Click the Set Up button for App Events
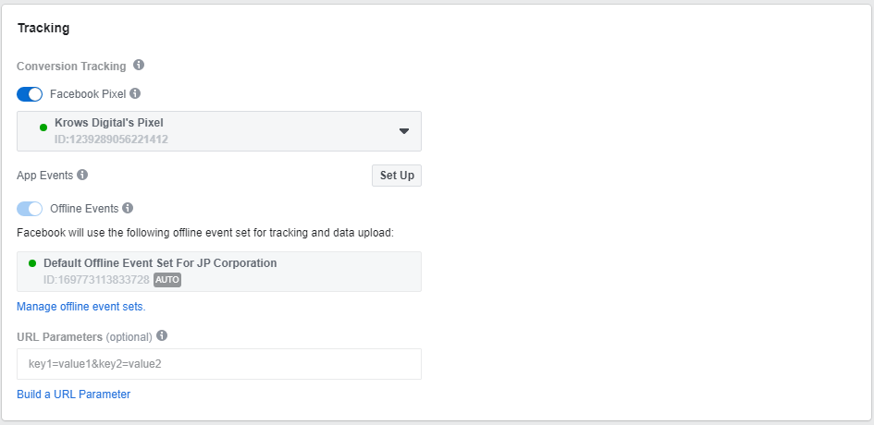The width and height of the screenshot is (874, 425). (x=397, y=176)
